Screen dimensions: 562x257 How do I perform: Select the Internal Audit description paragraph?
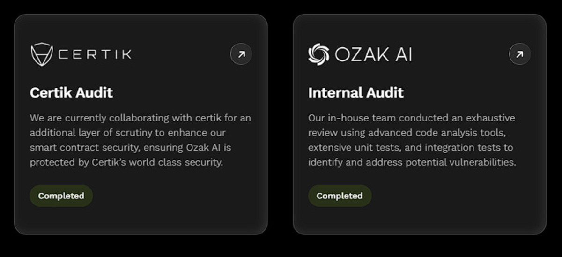click(412, 140)
